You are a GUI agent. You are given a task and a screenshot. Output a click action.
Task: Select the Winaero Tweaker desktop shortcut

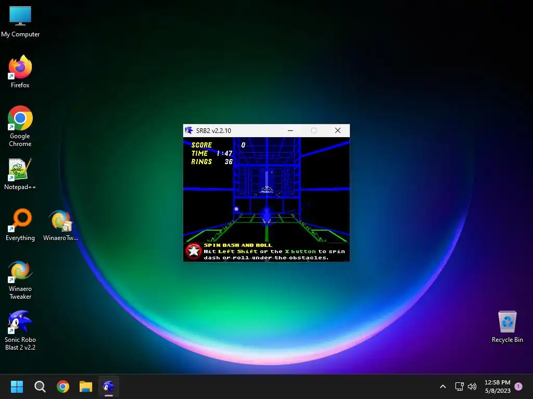coord(20,280)
